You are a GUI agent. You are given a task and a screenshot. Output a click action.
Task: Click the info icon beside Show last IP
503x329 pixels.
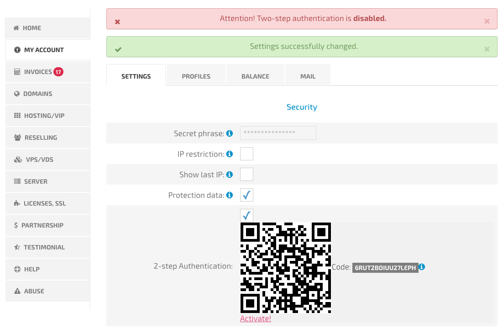click(230, 175)
